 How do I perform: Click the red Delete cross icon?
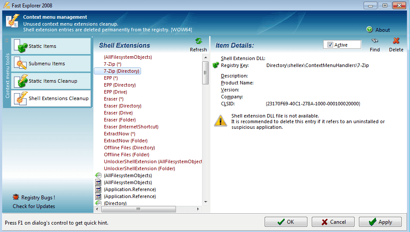pos(396,40)
